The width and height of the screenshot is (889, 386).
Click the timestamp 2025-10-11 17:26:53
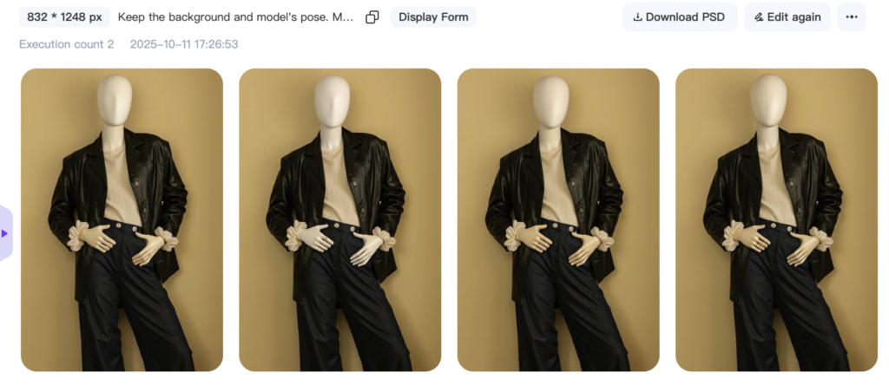click(184, 44)
